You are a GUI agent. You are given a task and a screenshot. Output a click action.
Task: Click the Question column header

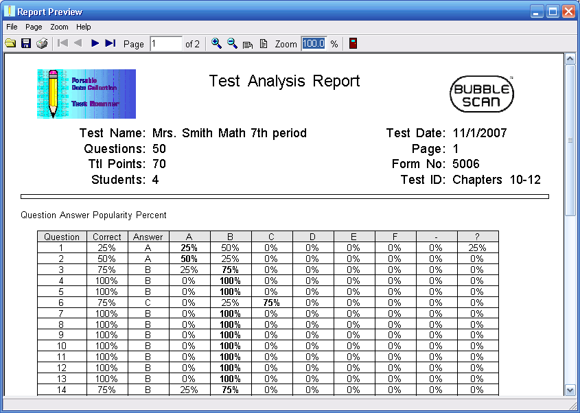(x=62, y=237)
